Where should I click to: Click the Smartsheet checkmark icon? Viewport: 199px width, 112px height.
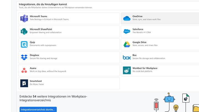(x=24, y=83)
